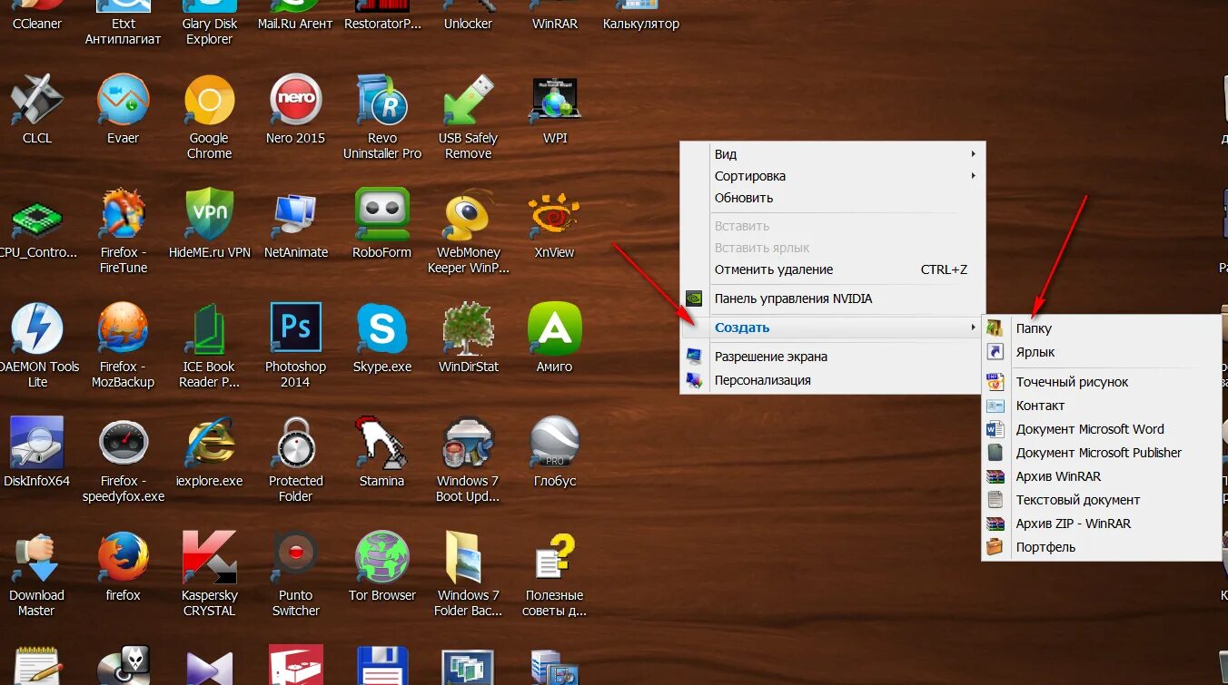Image resolution: width=1228 pixels, height=685 pixels.
Task: Select the Evaer desktop shortcut
Action: point(123,101)
